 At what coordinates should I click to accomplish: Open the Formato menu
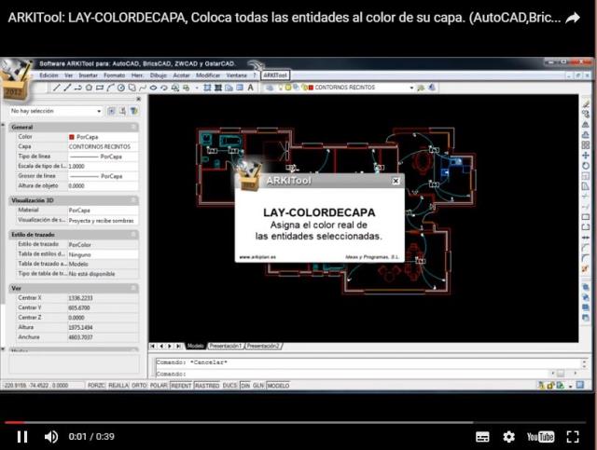tap(114, 75)
